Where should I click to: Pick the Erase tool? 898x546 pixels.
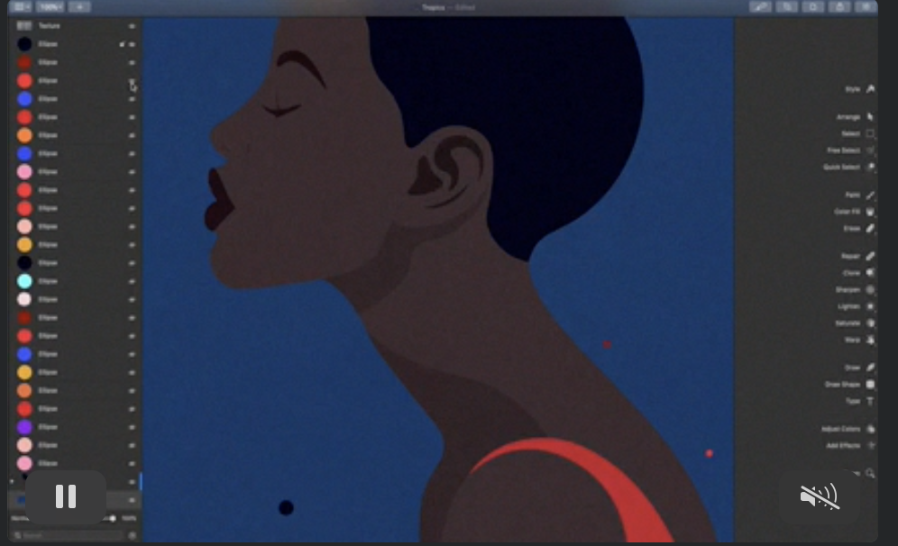870,229
